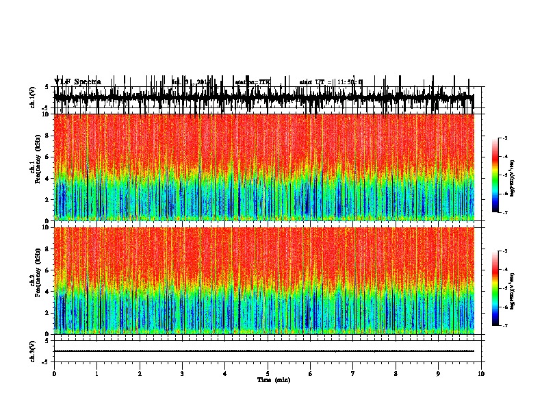Click the ch.1 colorbar log(PSD) unit label

[x=512, y=178]
